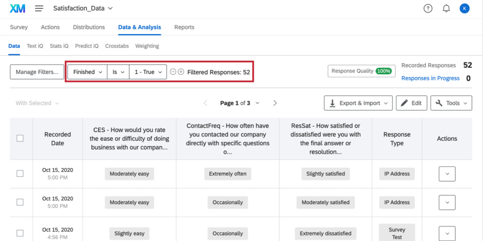Go to previous page arrow
This screenshot has width=483, height=241.
pyautogui.click(x=205, y=103)
